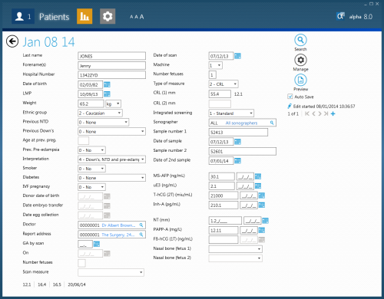Click into the Last name field
This screenshot has width=384, height=299.
[111, 56]
